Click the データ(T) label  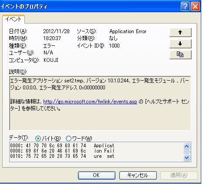click(x=19, y=138)
